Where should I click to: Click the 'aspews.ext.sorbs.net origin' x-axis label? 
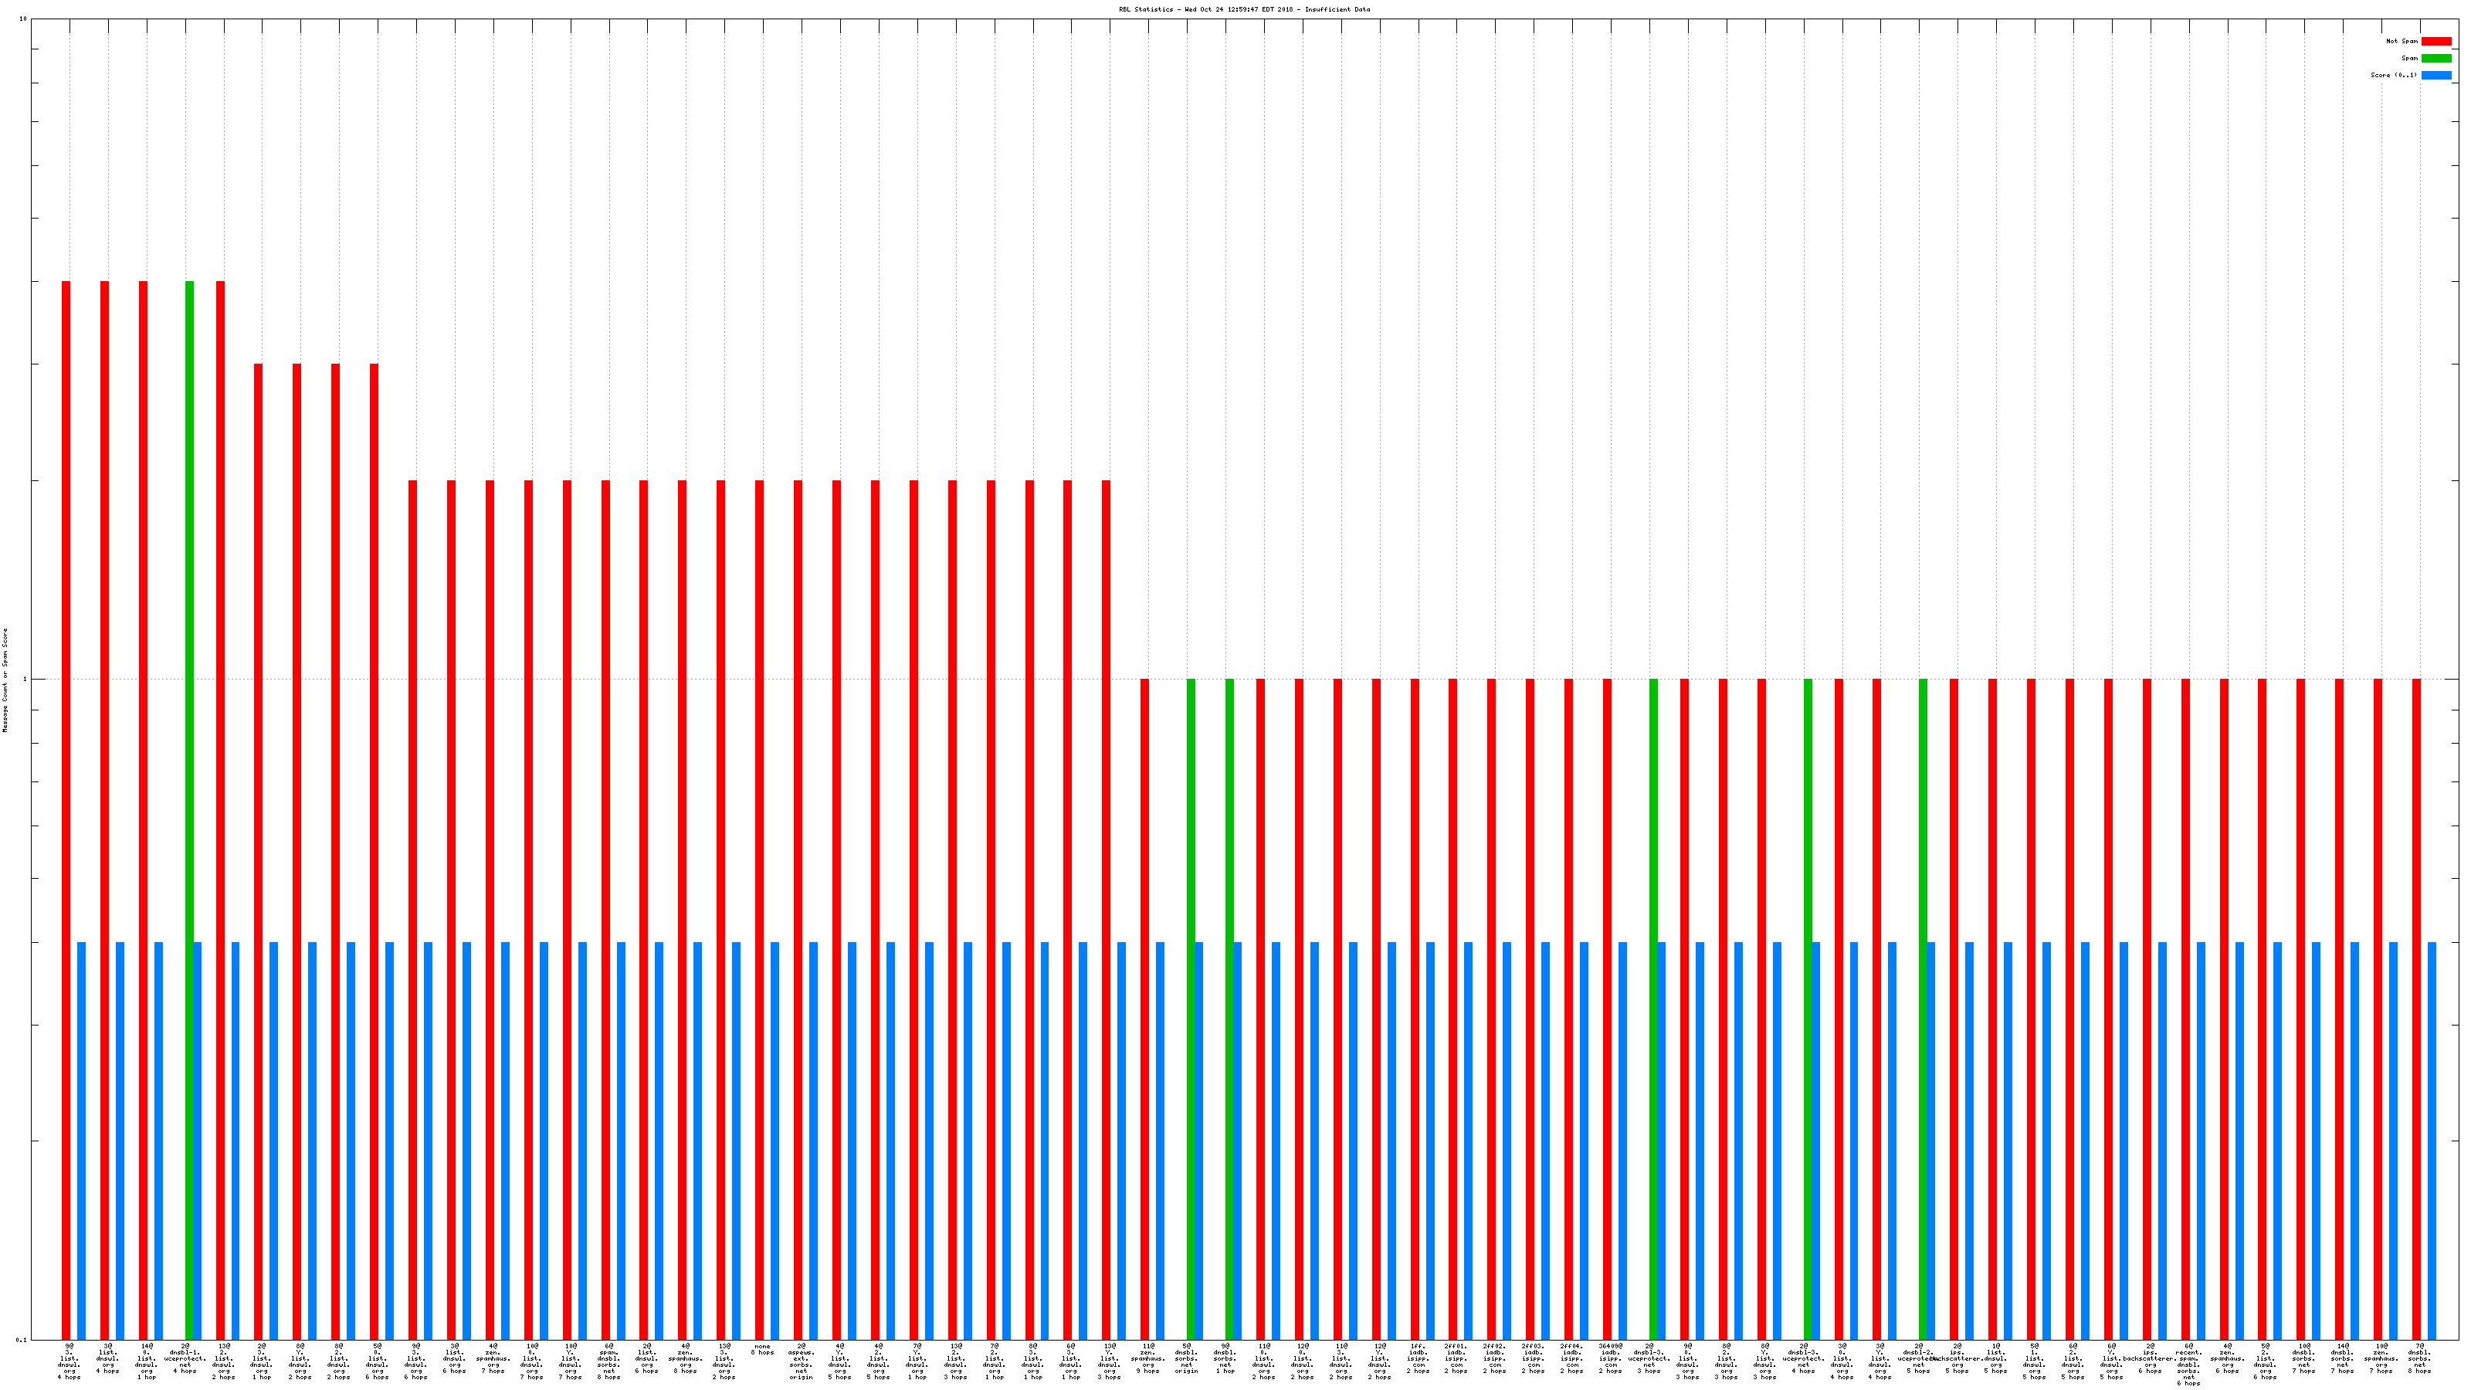tap(801, 1361)
